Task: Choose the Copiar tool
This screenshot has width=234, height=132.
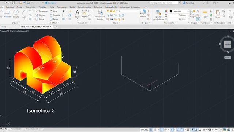Action: tap(40, 15)
